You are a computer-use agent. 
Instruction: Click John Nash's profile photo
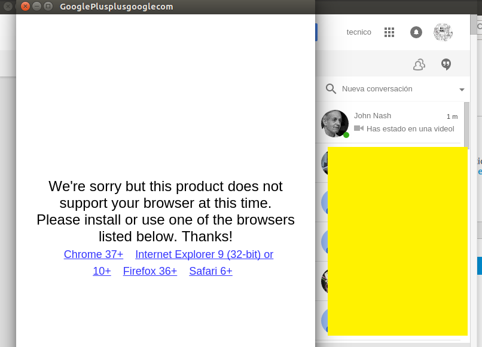click(x=334, y=124)
